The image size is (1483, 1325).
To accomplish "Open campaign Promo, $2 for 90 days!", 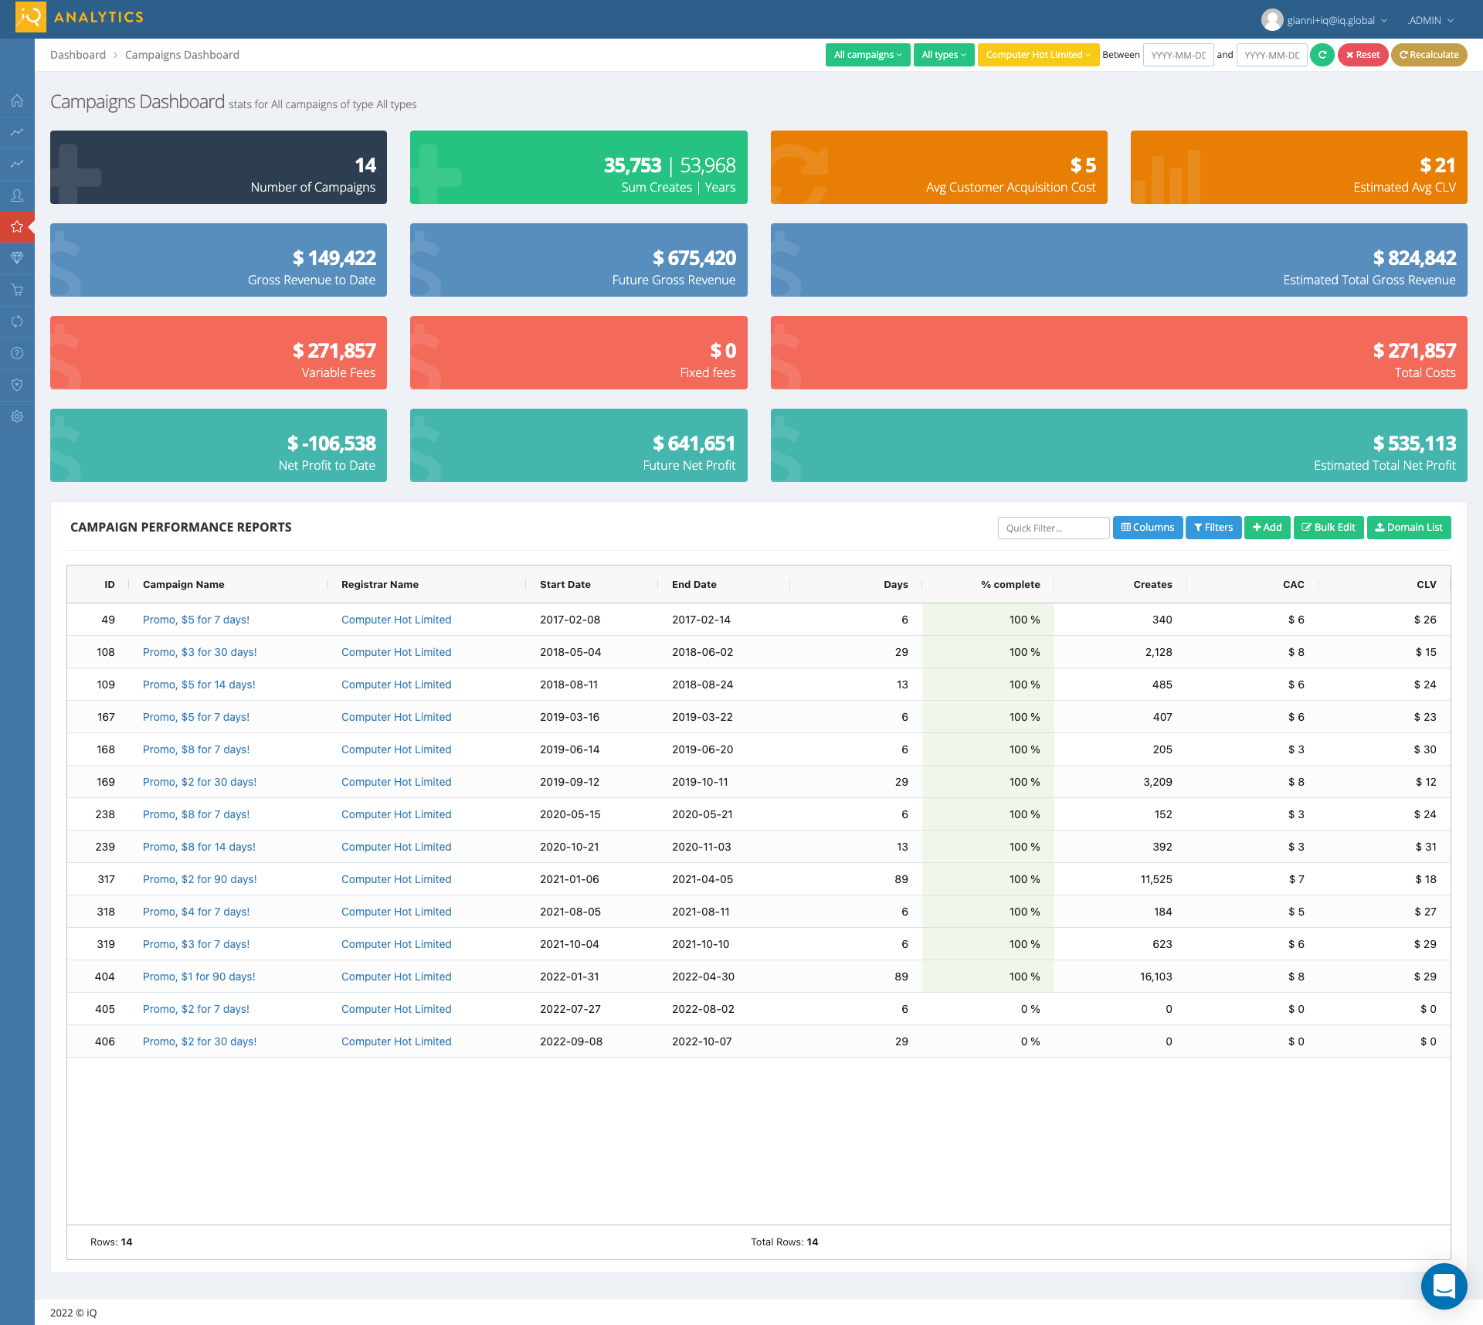I will (200, 879).
